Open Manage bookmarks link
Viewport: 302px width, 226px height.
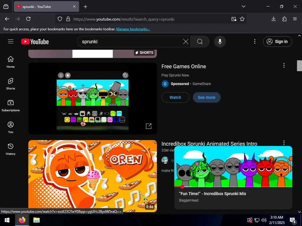[133, 29]
